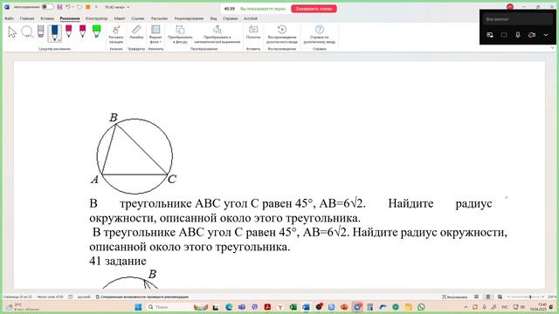Click Convert ink to Shape (Преобразовать в фигуру)
The image size is (559, 314).
coord(180,35)
